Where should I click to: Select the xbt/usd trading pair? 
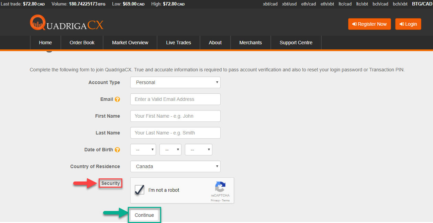pyautogui.click(x=289, y=4)
